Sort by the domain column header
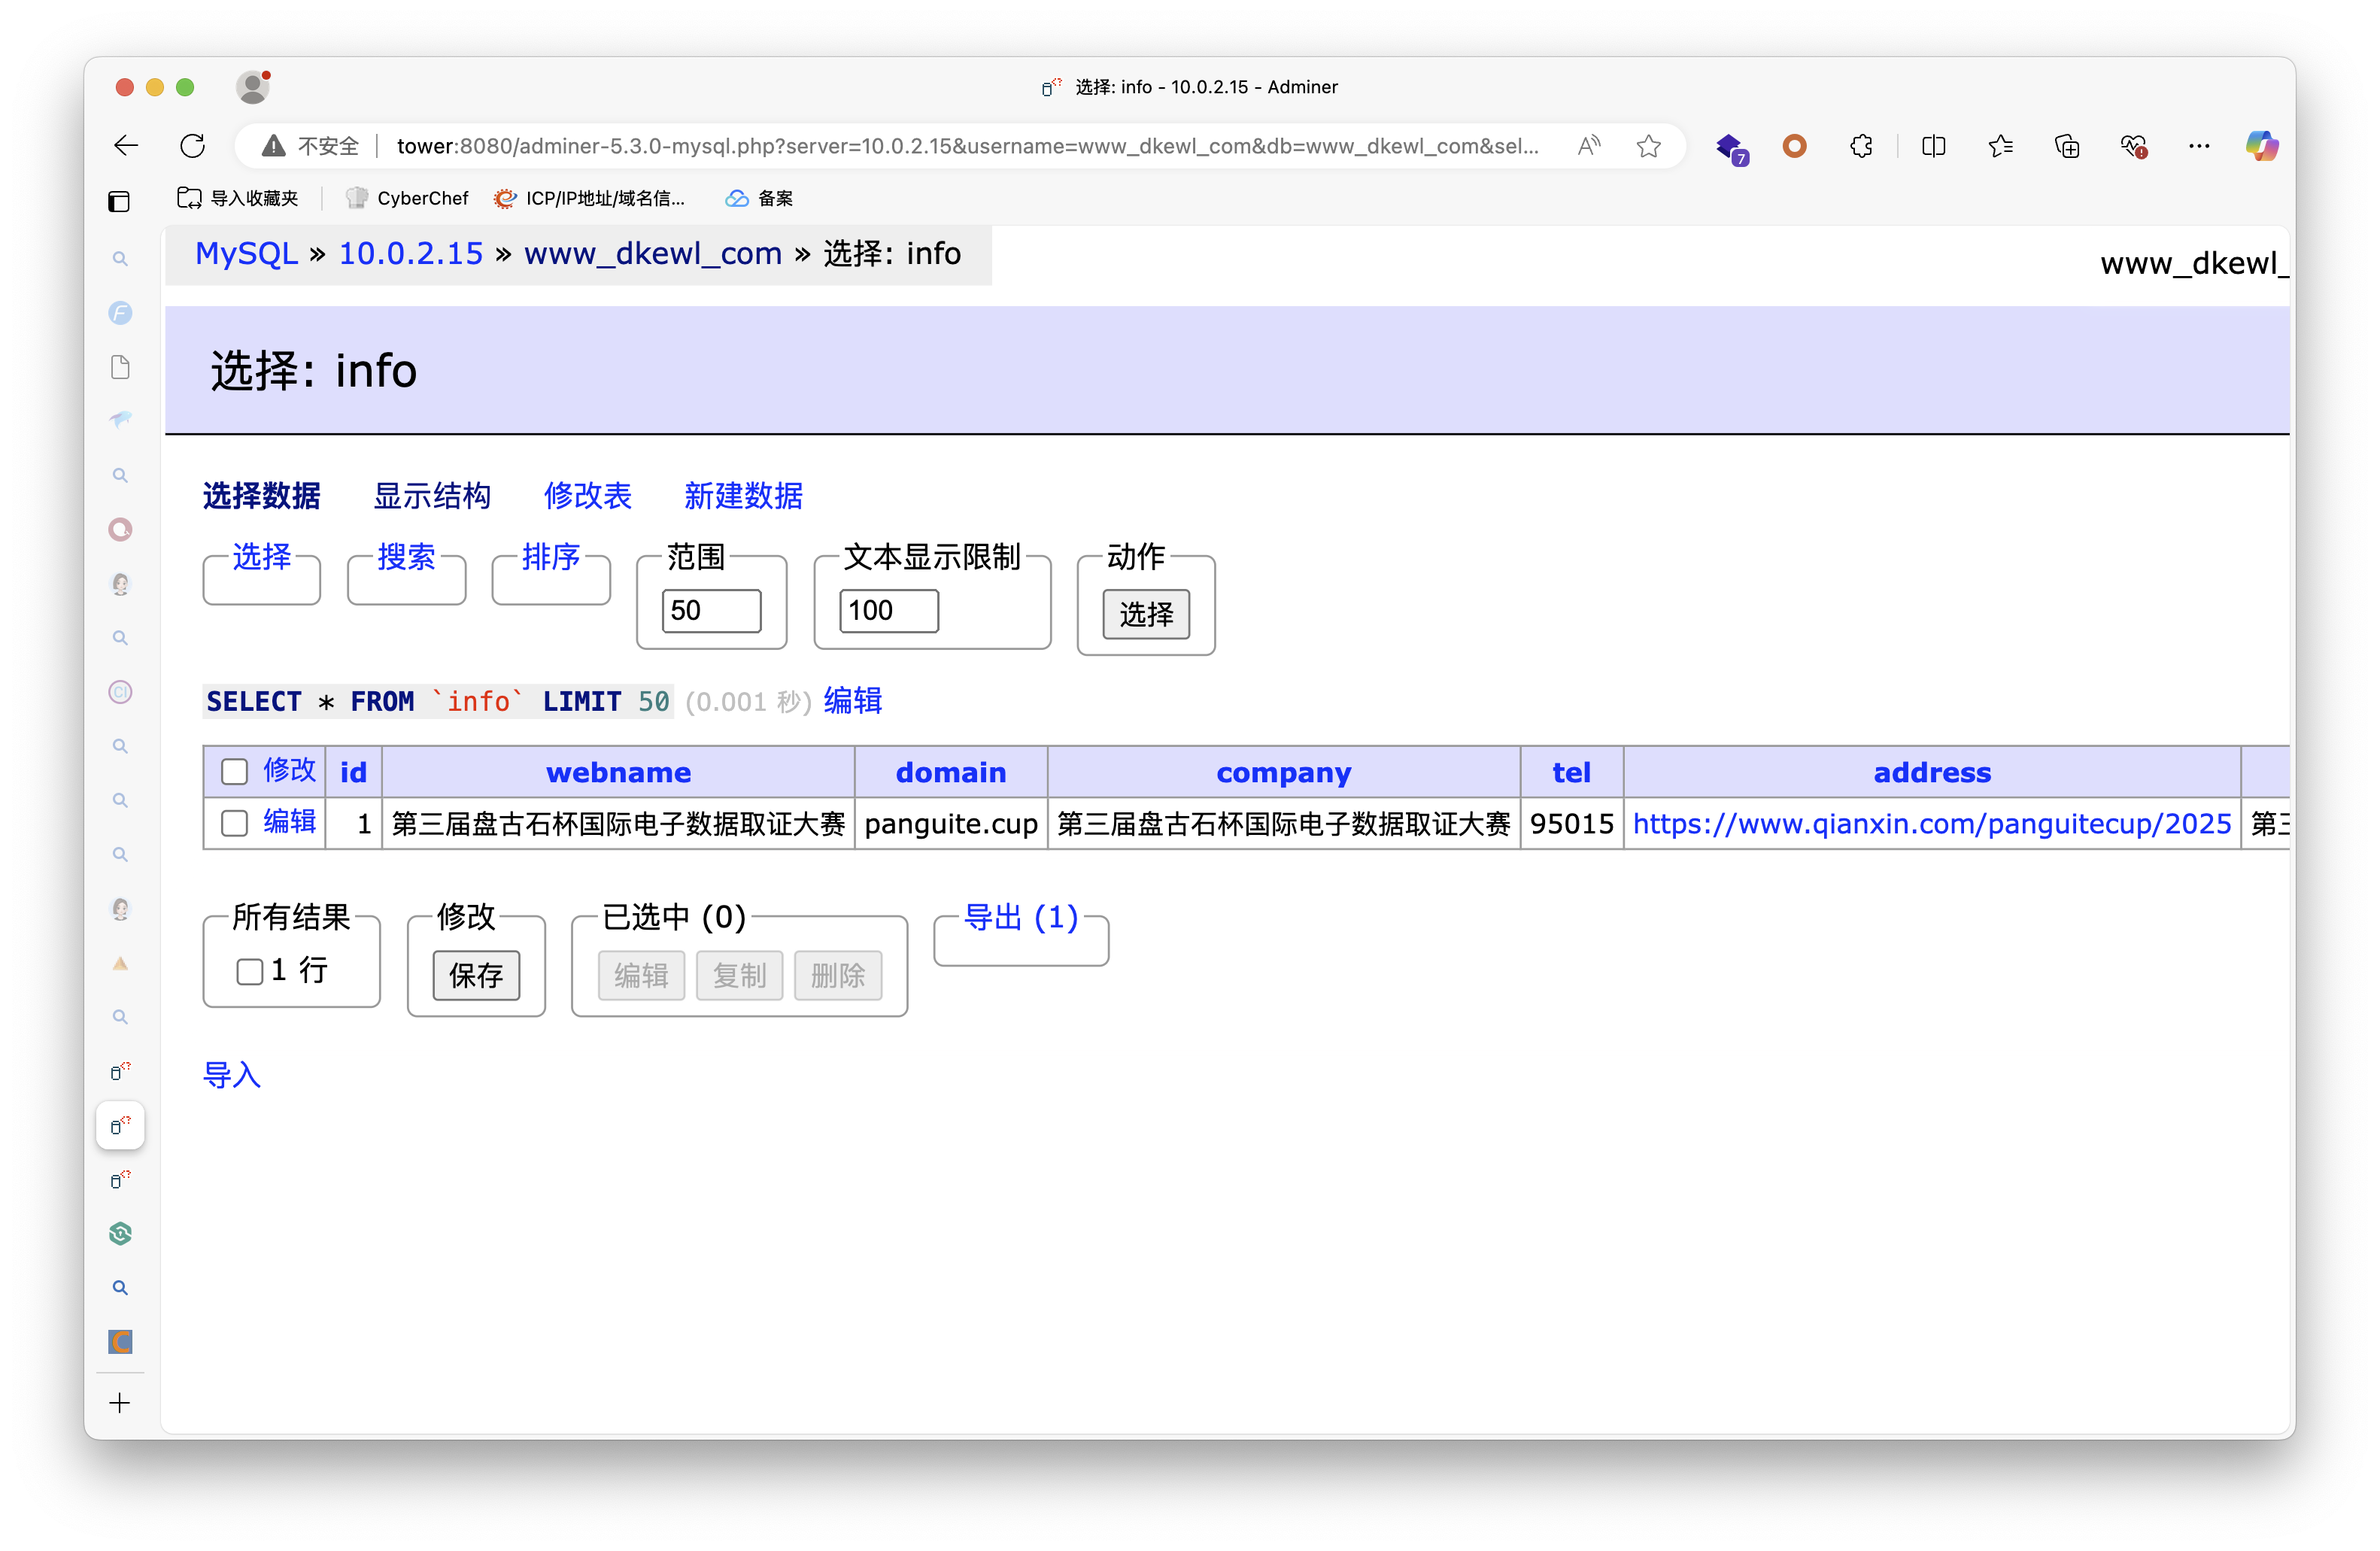2380x1551 pixels. pos(951,773)
